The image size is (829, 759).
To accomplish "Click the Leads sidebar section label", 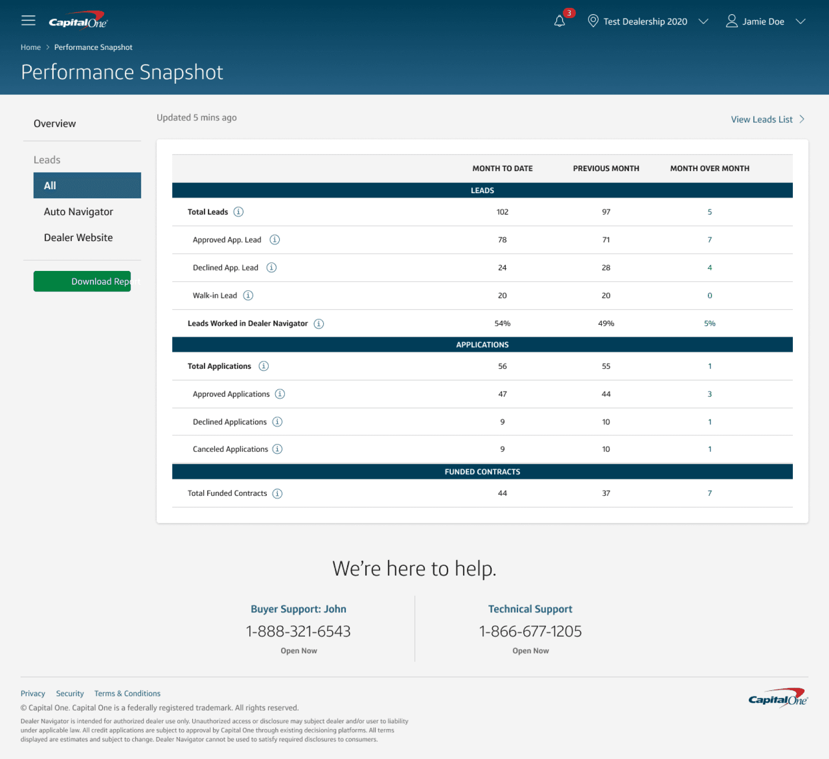I will point(47,160).
